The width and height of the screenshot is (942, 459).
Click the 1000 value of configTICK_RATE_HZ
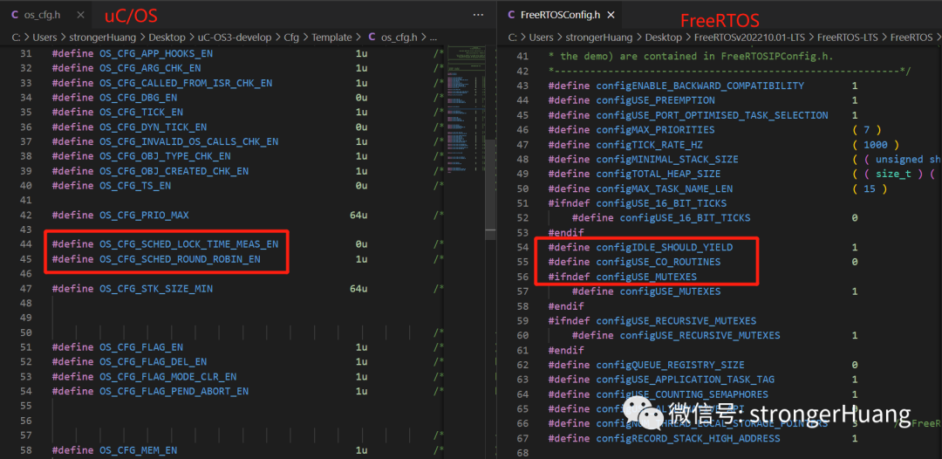click(x=875, y=145)
